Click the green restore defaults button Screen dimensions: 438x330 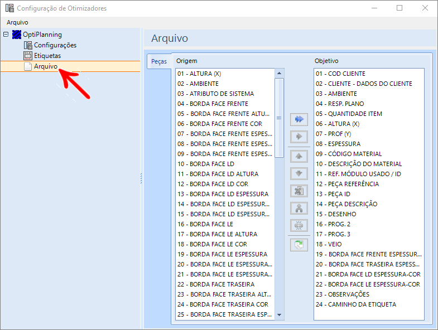pyautogui.click(x=299, y=245)
